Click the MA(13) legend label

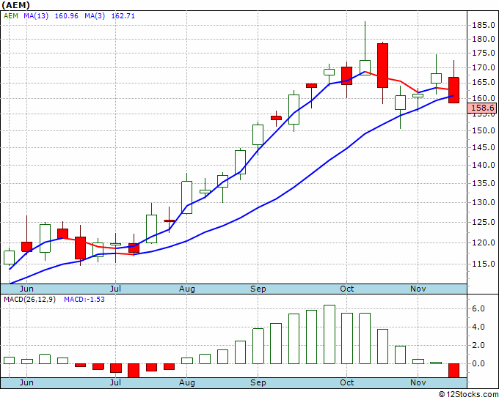pyautogui.click(x=36, y=15)
